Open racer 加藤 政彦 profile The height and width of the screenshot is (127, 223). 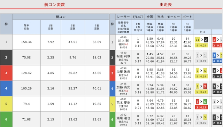click(123, 72)
